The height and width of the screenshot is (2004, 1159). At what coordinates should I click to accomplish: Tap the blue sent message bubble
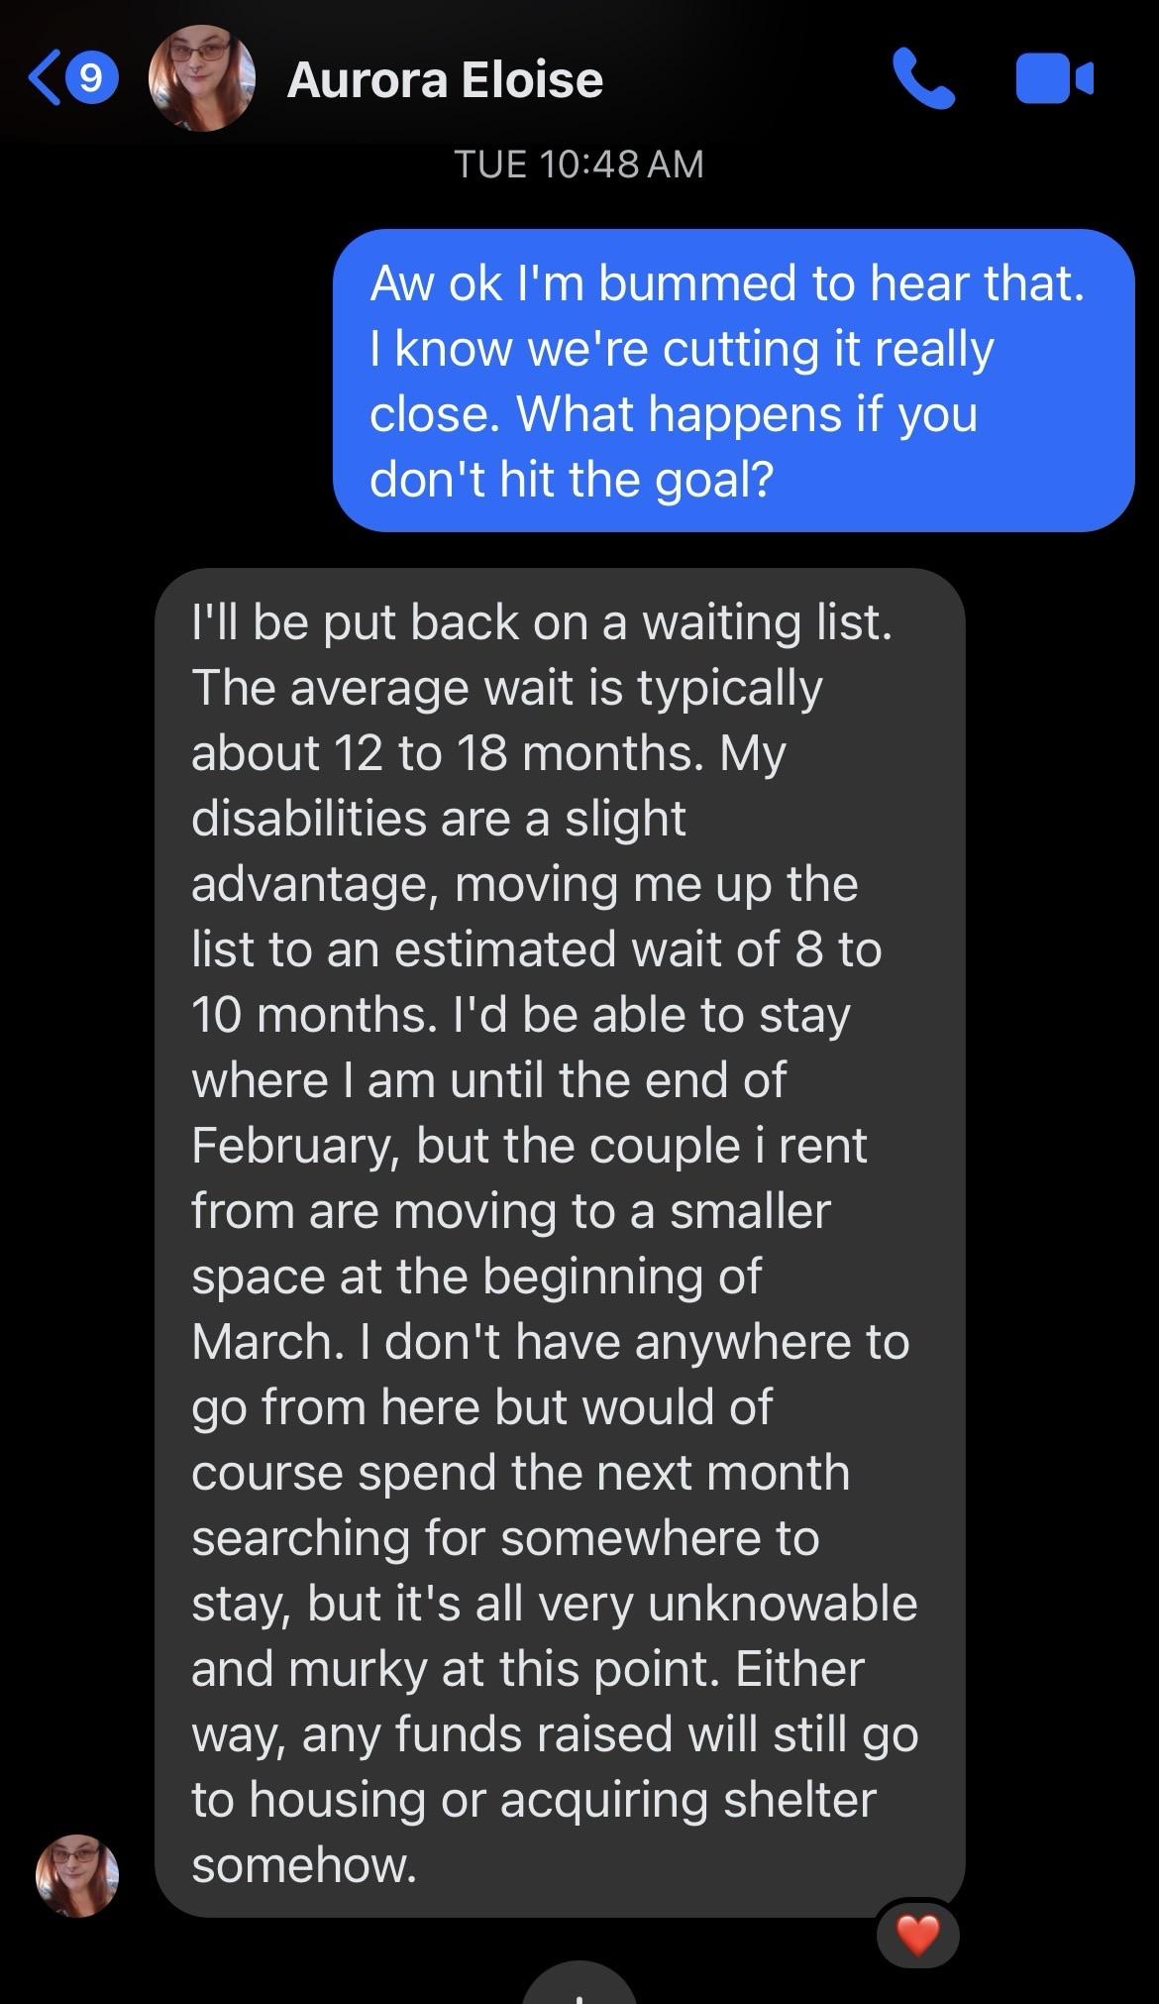(x=733, y=381)
